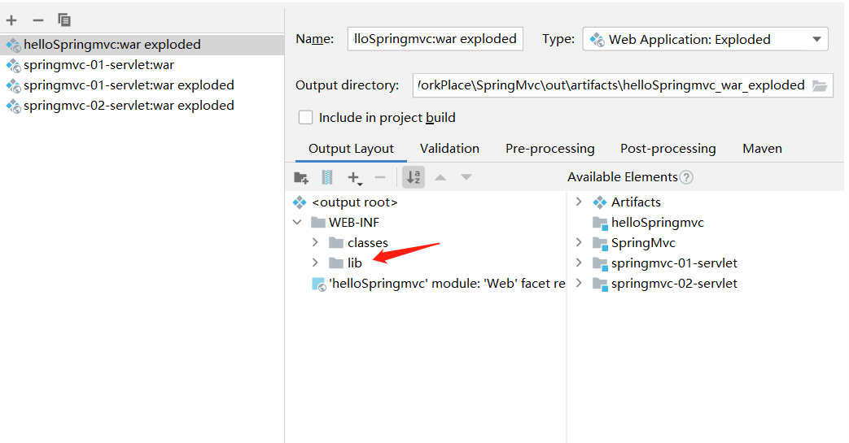
Task: Open the Type dropdown
Action: tap(816, 39)
